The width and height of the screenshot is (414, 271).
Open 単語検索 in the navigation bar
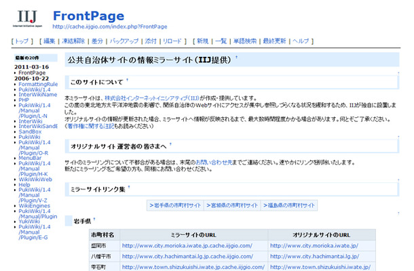pyautogui.click(x=245, y=41)
